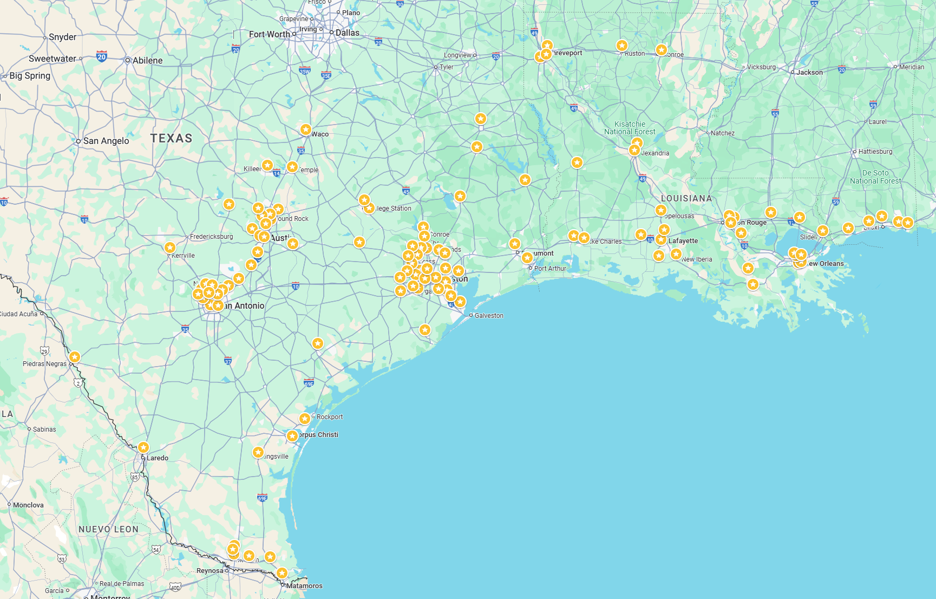Select the Fredericksburg town label

211,237
